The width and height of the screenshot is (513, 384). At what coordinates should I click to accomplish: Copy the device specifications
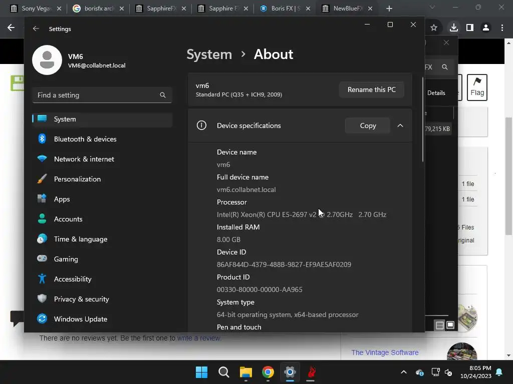pyautogui.click(x=368, y=125)
